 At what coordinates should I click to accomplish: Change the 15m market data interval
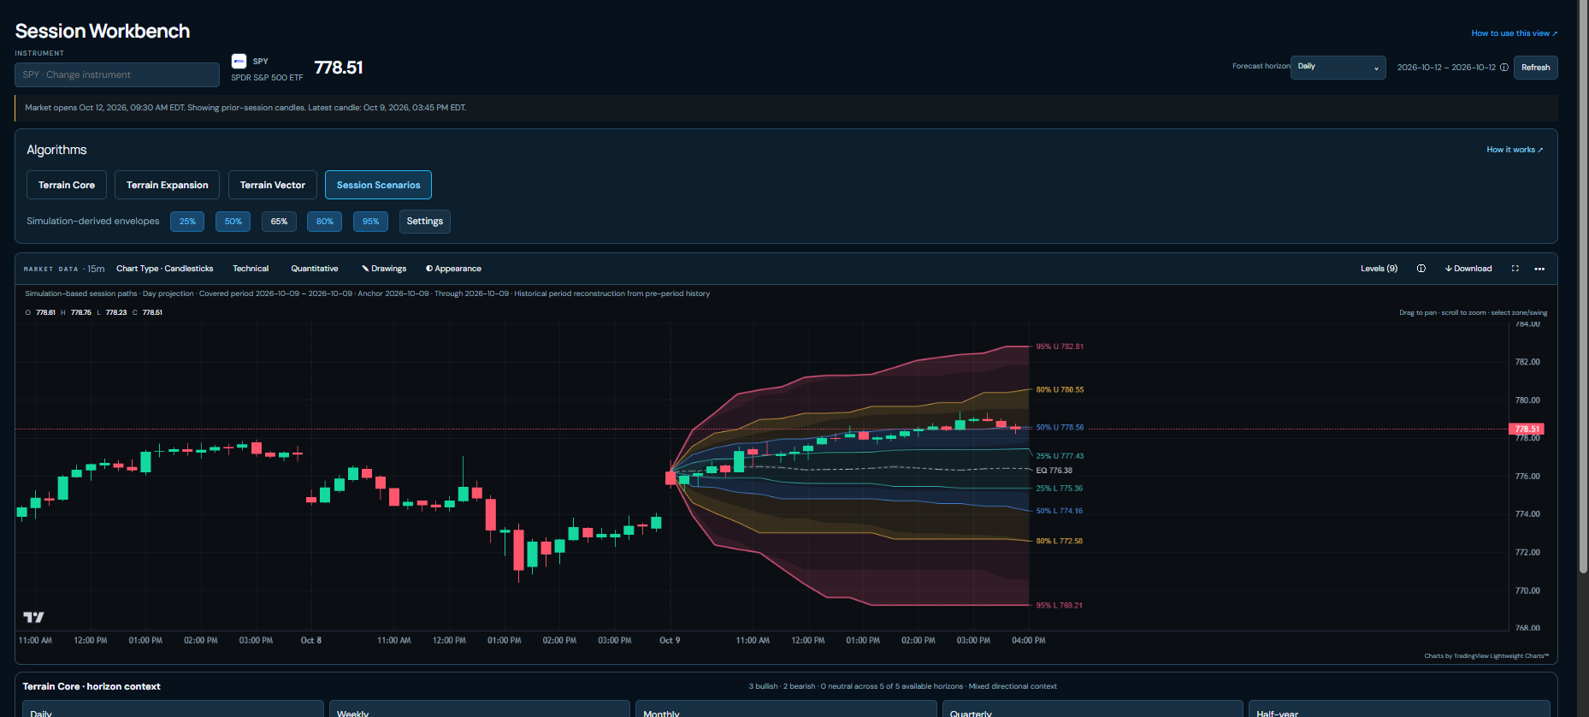pos(96,269)
